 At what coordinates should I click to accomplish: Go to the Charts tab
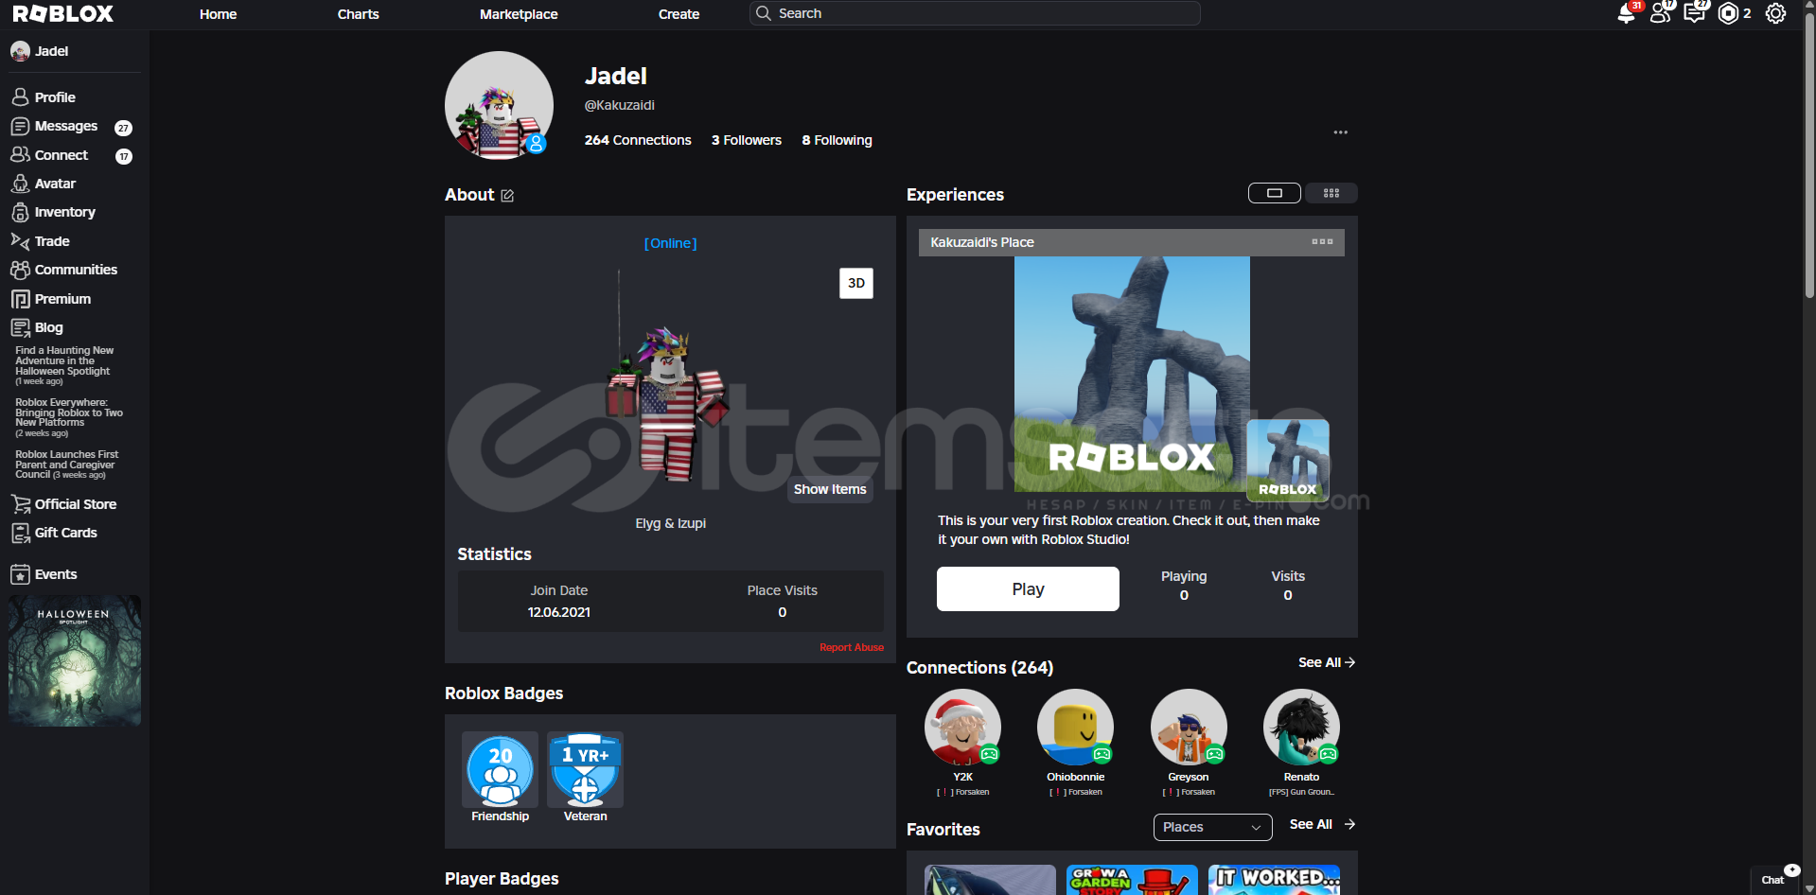pos(359,14)
